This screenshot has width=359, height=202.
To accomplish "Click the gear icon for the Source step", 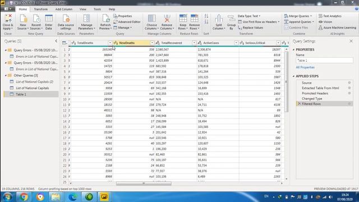I will tap(349, 82).
